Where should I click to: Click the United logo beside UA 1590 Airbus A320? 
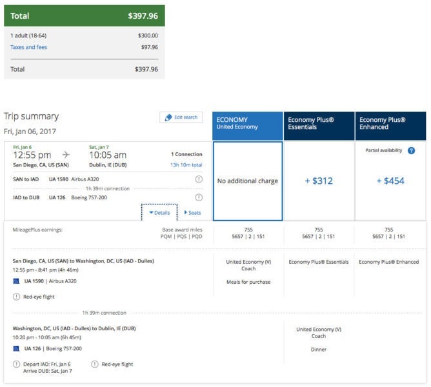click(16, 281)
